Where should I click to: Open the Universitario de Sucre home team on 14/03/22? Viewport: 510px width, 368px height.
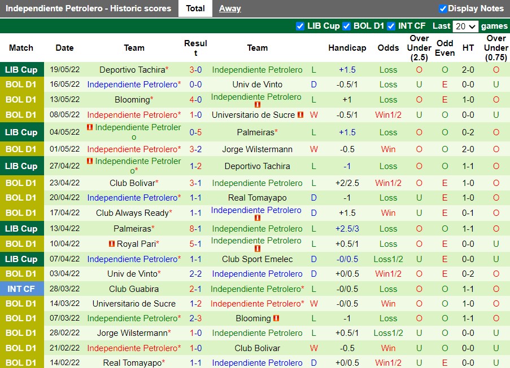134,303
